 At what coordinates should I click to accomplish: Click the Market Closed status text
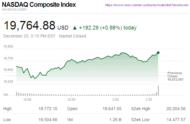click(x=73, y=36)
